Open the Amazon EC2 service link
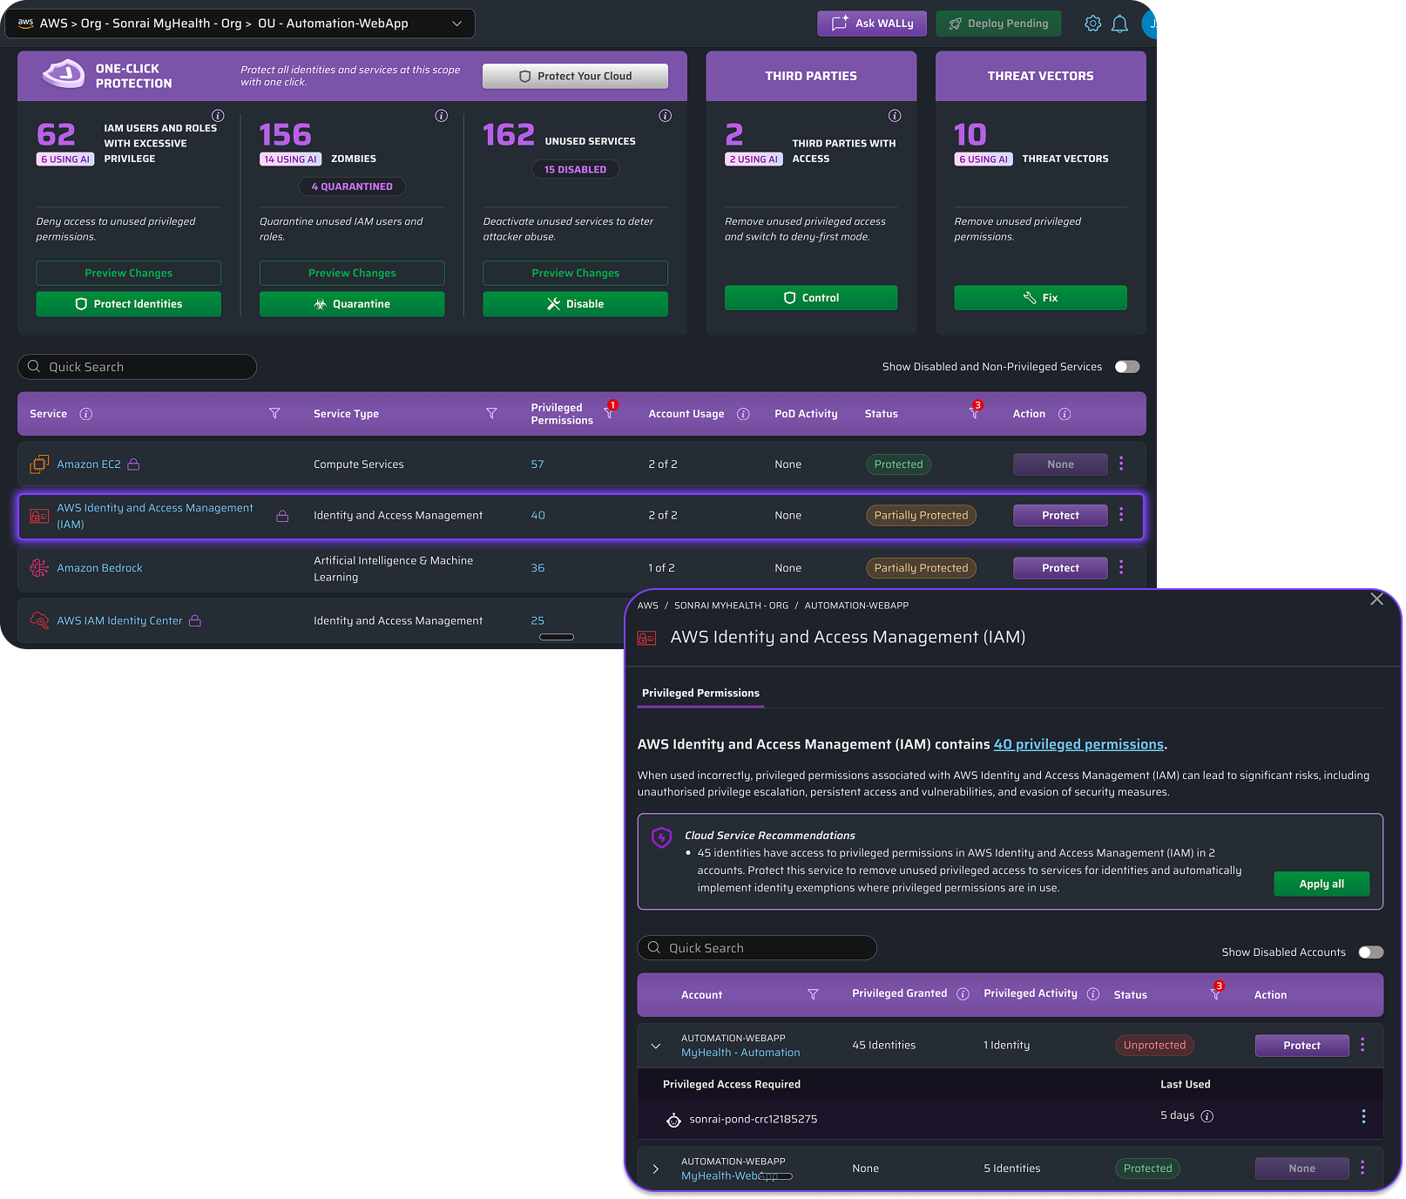1406x1199 pixels. tap(89, 464)
